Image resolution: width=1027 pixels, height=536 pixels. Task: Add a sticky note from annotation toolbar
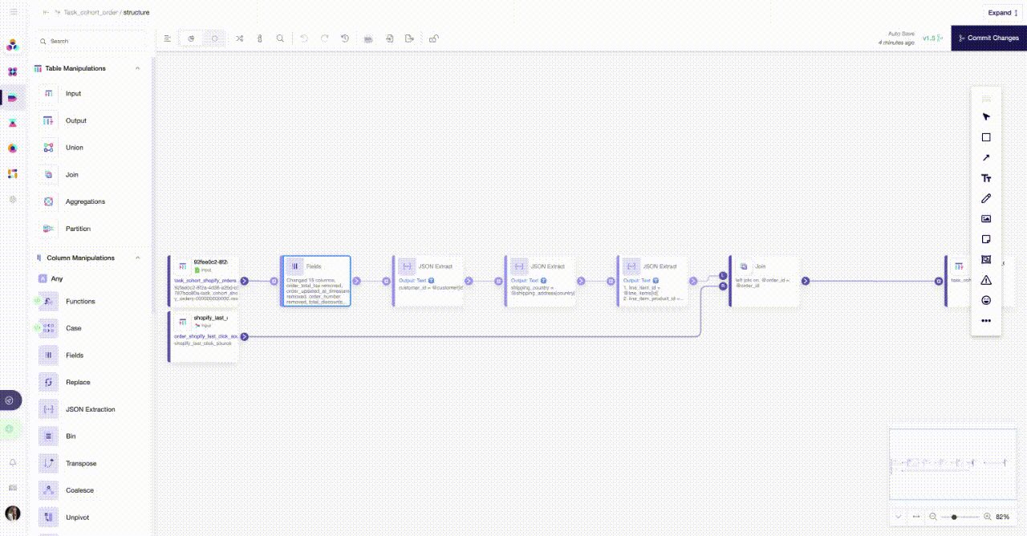986,239
